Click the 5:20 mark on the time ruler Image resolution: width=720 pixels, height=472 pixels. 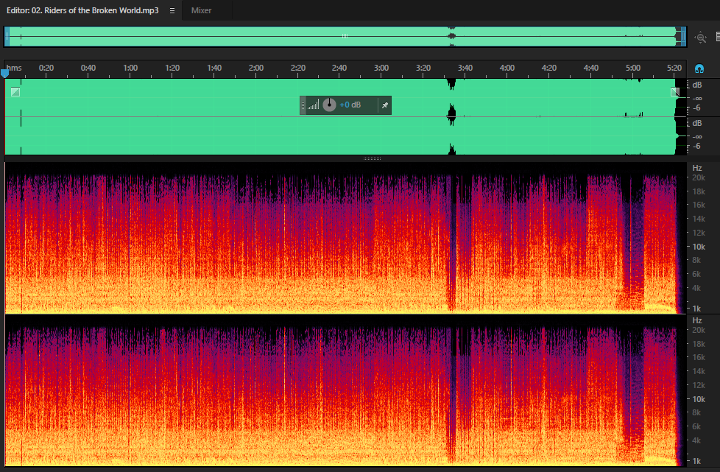click(x=674, y=68)
